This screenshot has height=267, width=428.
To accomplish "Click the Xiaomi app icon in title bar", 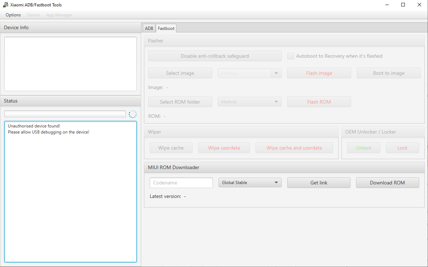I will tap(6, 5).
